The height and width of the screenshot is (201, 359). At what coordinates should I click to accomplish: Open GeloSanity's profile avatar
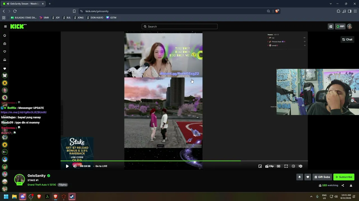(19, 180)
